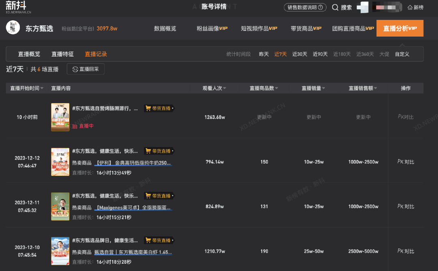This screenshot has width=438, height=271.
Task: Switch to the 昨天 time filter
Action: 263,54
